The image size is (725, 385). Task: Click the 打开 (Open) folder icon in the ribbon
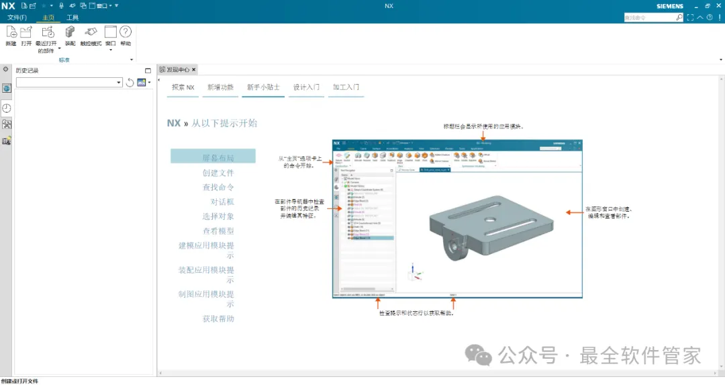[26, 32]
